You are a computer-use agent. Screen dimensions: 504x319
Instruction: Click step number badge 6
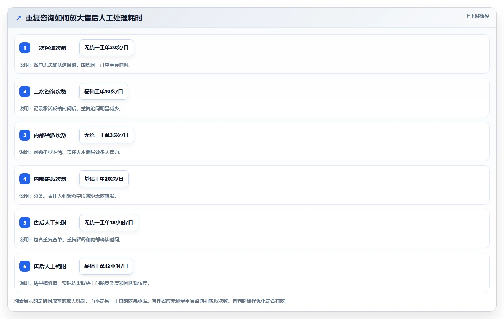pyautogui.click(x=25, y=266)
